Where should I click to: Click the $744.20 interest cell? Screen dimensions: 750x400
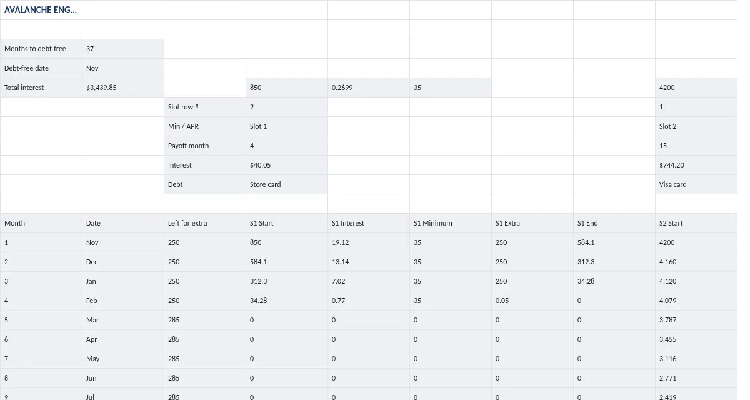pos(696,165)
